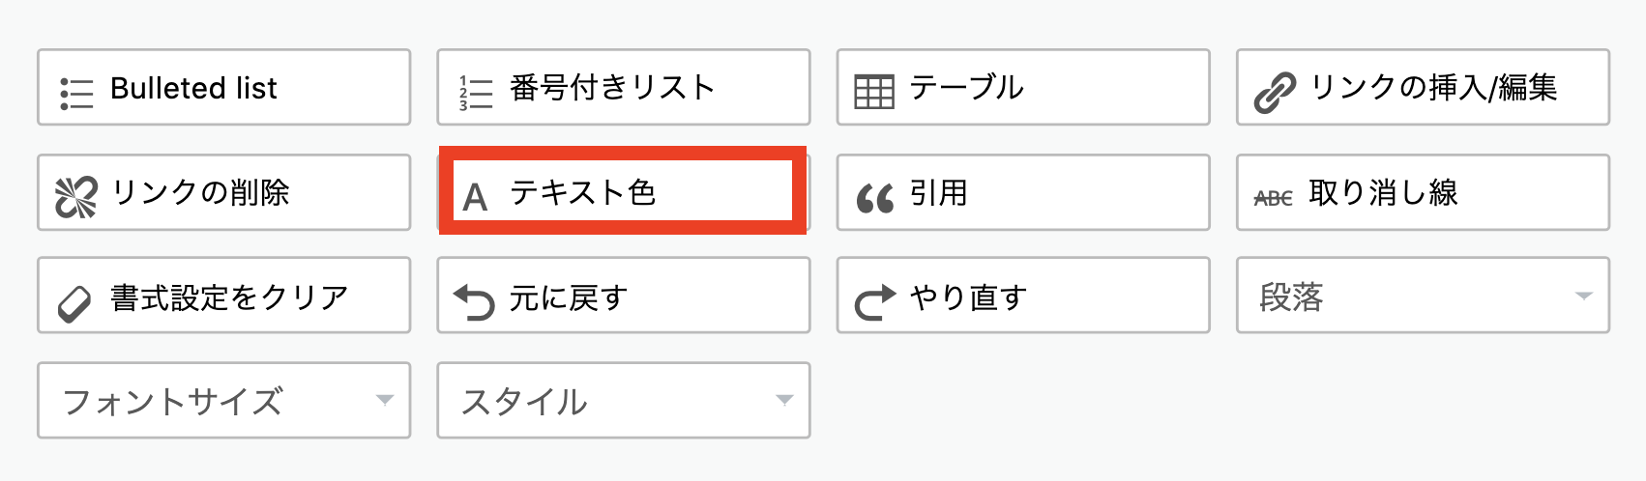
Task: Click the redo arrow icon
Action: point(875,302)
